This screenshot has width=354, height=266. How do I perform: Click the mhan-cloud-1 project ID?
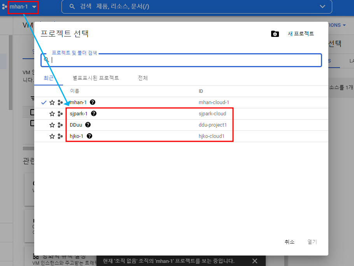click(x=214, y=103)
